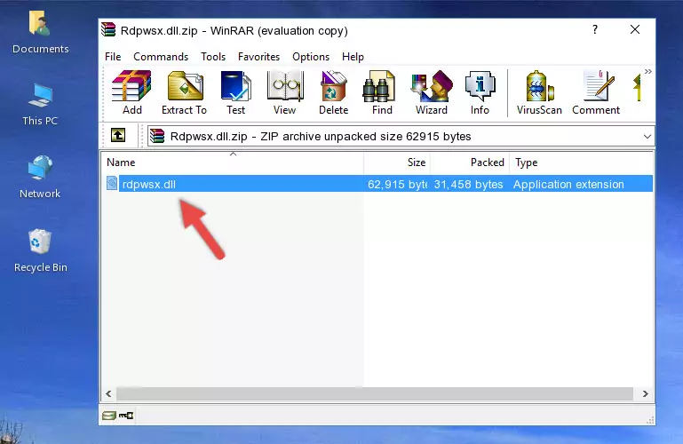Launch the Wizard tool
Screen dimensions: 683x444
pos(432,92)
